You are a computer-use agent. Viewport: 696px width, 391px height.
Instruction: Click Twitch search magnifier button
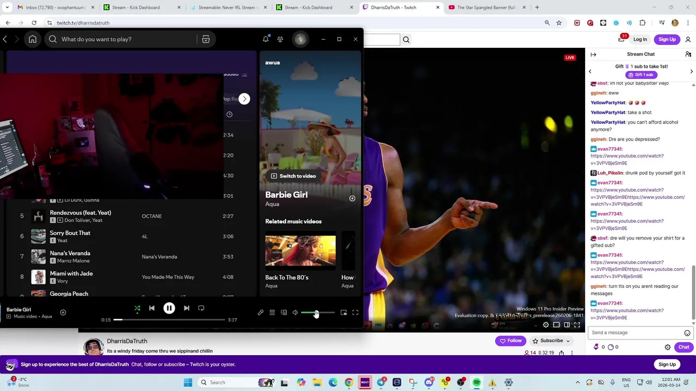point(406,39)
